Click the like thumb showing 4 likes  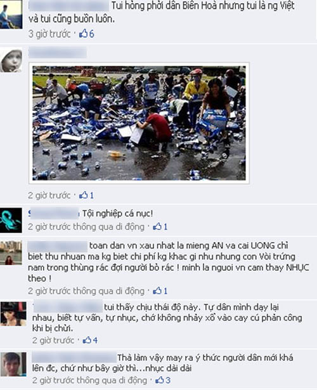(x=87, y=340)
